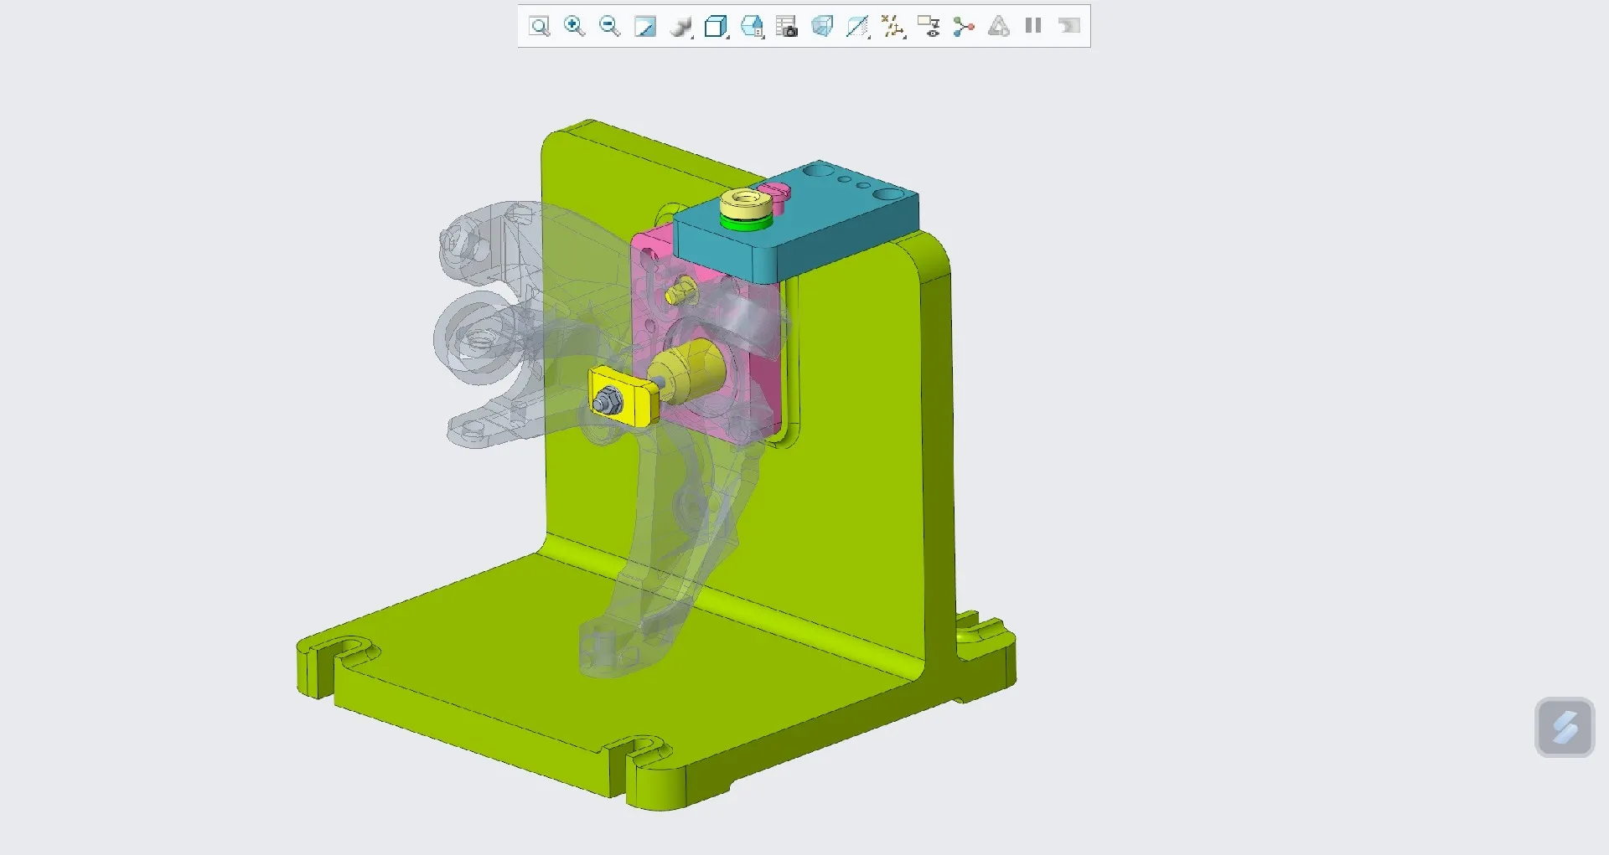Viewport: 1609px width, 855px height.
Task: Toggle the Perspective View icon
Action: (822, 27)
